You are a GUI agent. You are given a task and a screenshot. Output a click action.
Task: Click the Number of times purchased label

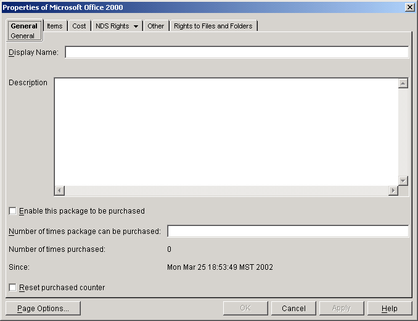pos(57,249)
